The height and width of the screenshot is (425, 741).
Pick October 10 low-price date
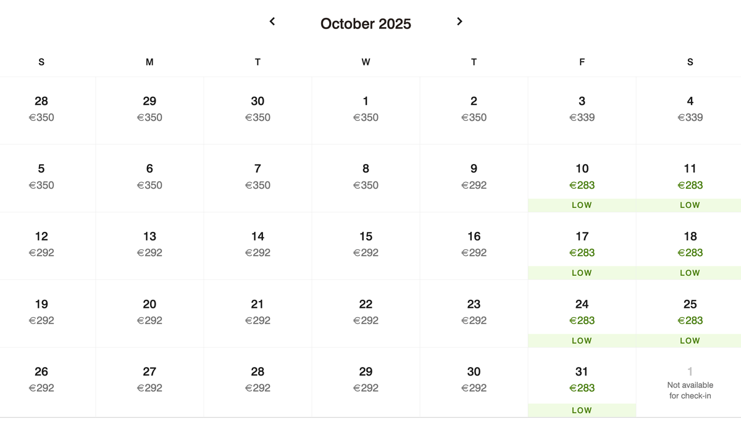(582, 178)
